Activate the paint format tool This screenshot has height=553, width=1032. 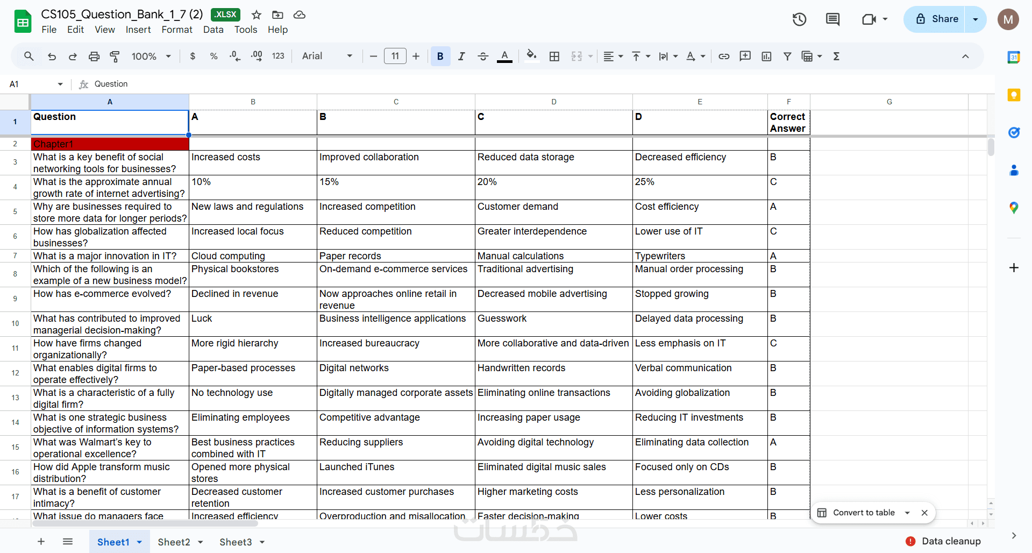[x=115, y=56]
